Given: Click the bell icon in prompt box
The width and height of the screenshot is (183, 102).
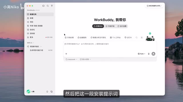Looking at the screenshot, I should [149, 54].
